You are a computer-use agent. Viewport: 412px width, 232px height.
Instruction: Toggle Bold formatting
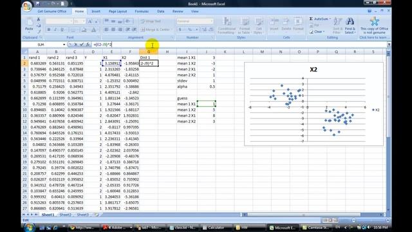49,30
